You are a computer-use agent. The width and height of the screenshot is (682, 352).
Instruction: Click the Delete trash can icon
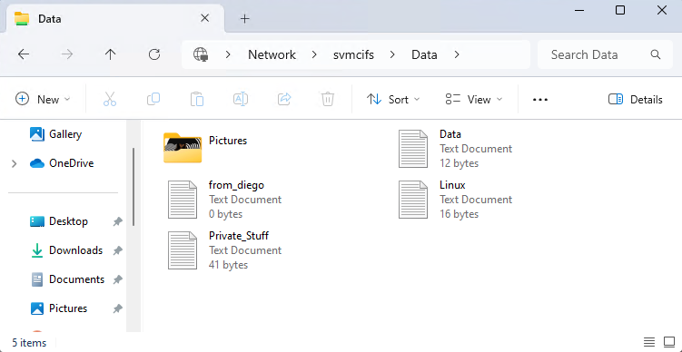point(328,100)
